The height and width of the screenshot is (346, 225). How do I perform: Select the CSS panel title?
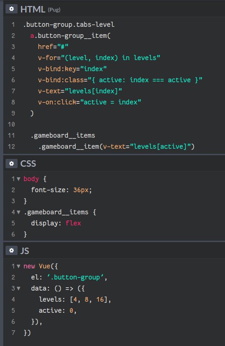click(28, 164)
